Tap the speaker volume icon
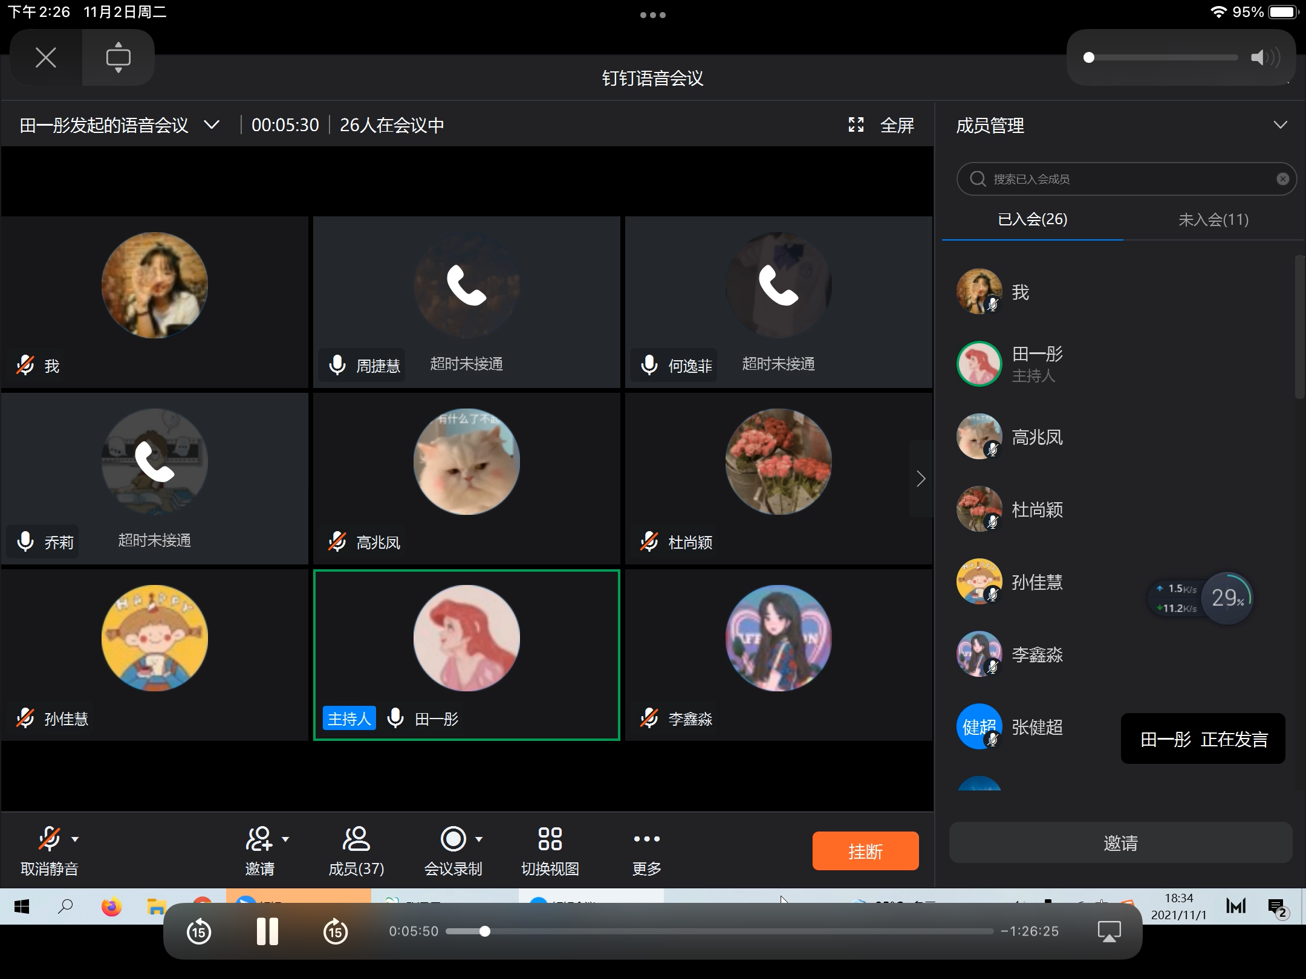Image resolution: width=1306 pixels, height=979 pixels. point(1265,58)
